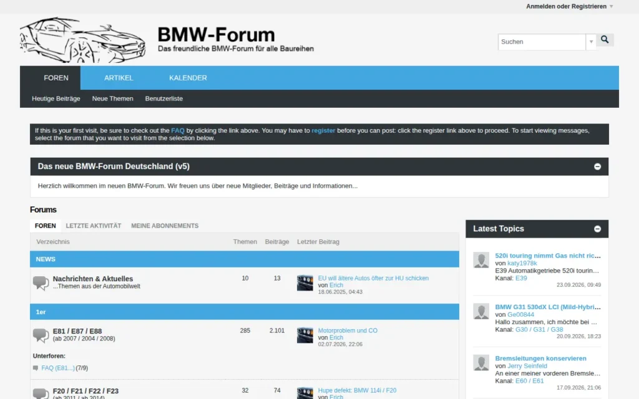The height and width of the screenshot is (399, 639).
Task: Open Hupe defekt: BMW 114i / F20 post
Action: tap(357, 390)
